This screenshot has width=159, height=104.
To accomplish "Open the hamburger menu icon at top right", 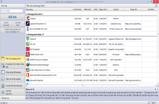I will click(x=156, y=6).
